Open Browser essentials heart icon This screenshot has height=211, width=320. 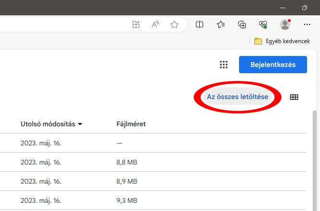pos(263,24)
